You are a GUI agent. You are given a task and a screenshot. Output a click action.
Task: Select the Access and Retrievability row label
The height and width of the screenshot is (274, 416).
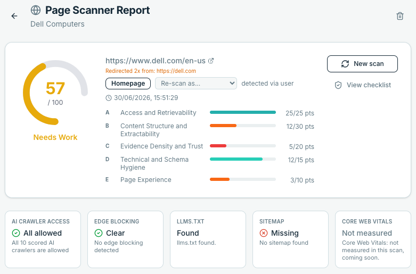[x=158, y=113]
